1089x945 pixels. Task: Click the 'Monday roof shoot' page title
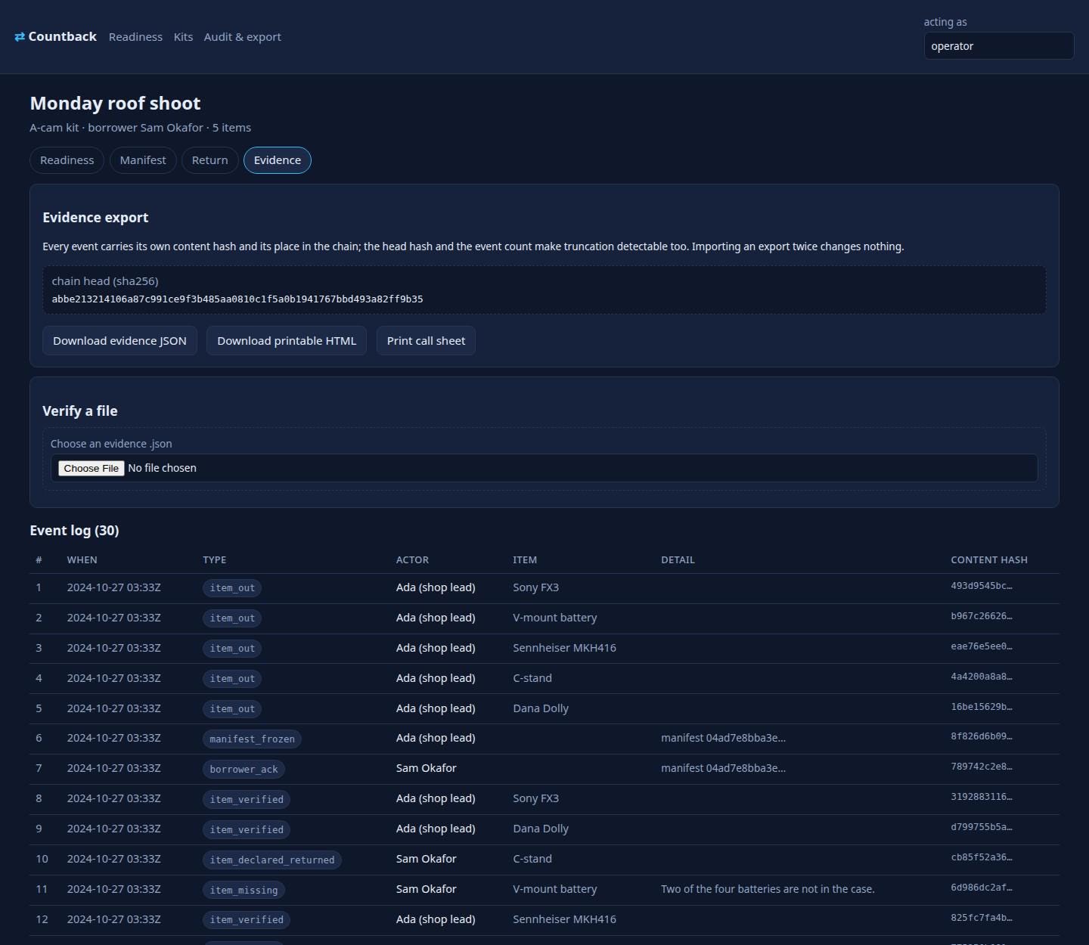[x=115, y=104]
